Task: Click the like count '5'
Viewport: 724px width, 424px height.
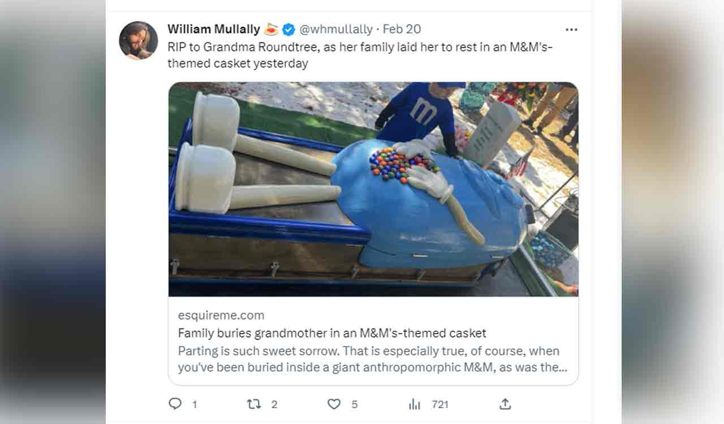Action: coord(354,404)
